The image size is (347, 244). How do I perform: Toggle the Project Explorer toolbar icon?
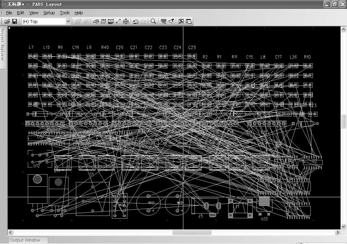[188, 21]
